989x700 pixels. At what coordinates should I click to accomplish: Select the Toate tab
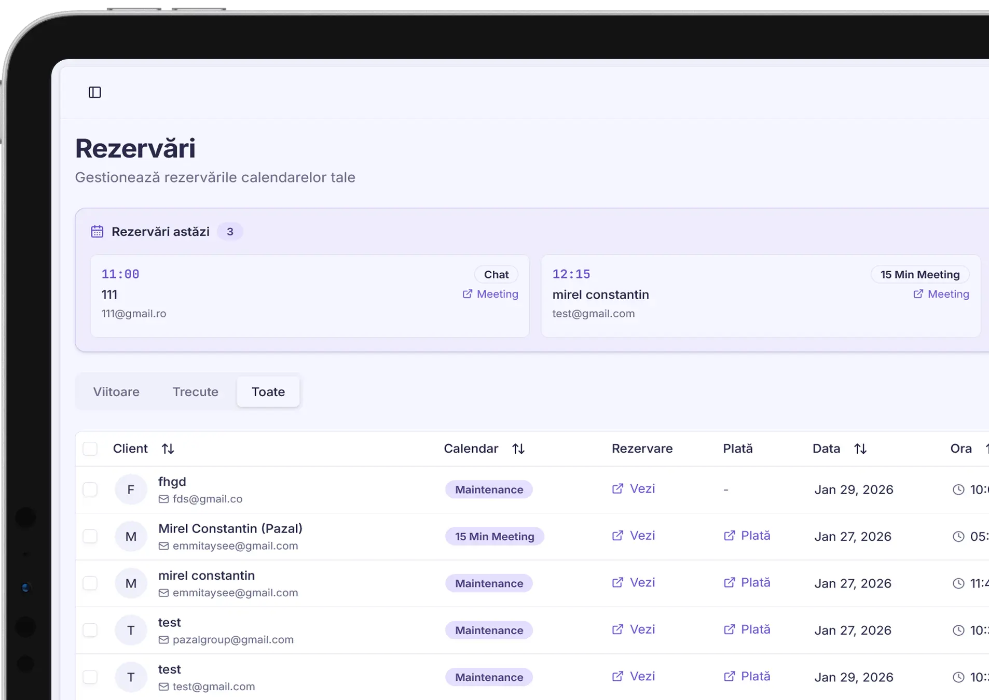268,391
